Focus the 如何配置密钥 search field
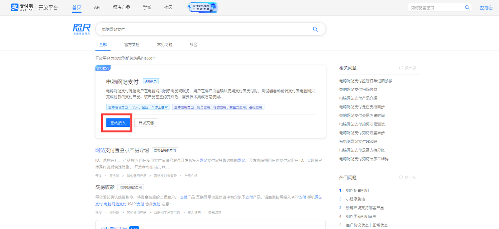 click(435, 8)
